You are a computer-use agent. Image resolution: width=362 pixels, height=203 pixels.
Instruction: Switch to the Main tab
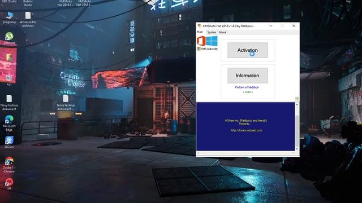pos(200,32)
